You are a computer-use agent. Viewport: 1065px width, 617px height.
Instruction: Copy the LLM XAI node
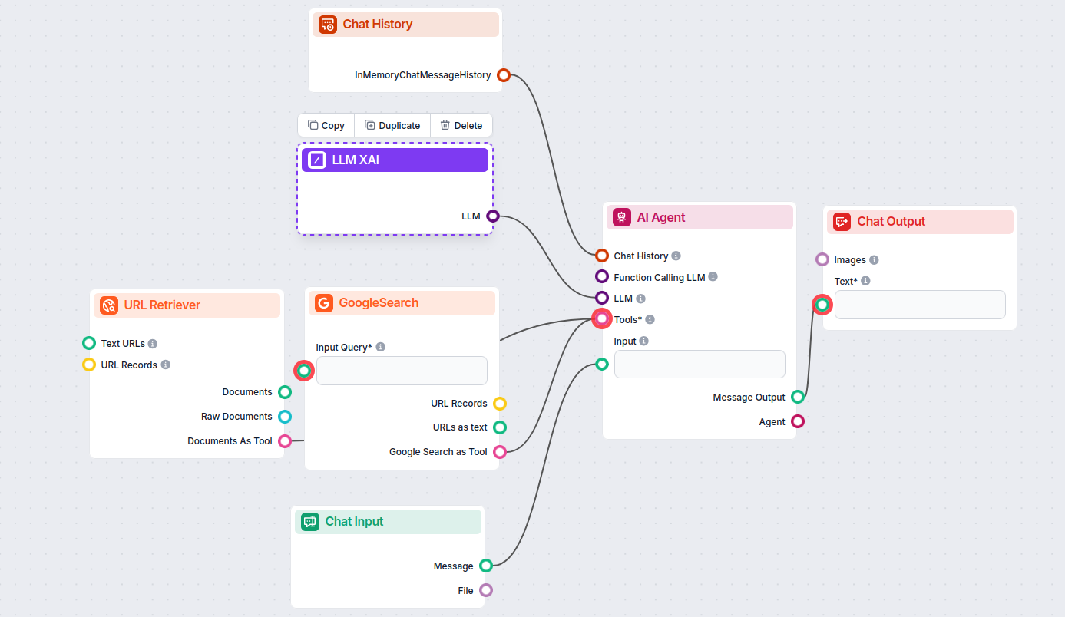click(x=326, y=125)
